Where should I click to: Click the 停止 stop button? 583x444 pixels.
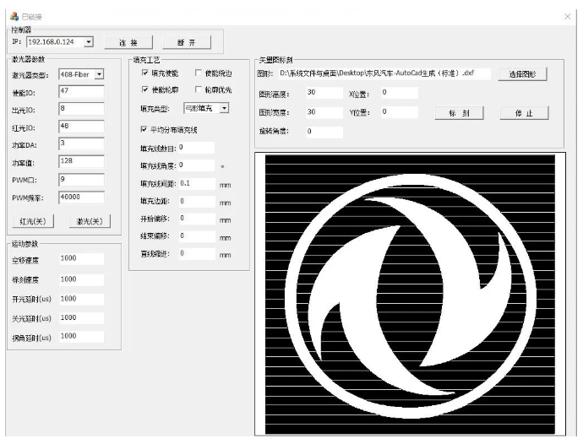(524, 113)
